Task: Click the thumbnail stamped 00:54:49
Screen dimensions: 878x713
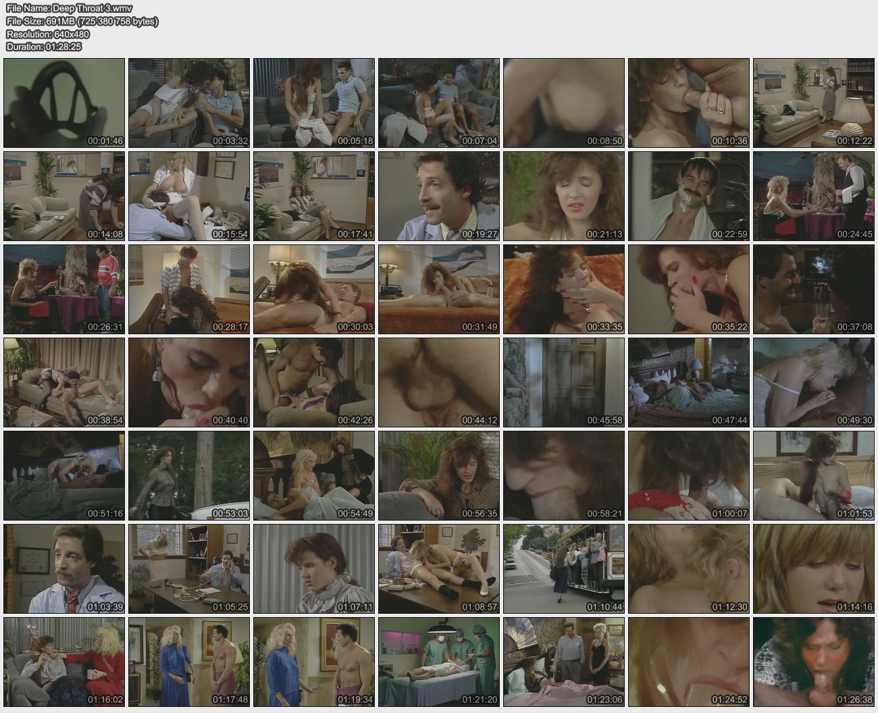Action: [x=314, y=475]
